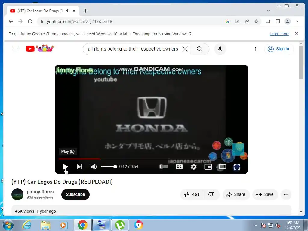Open the YouTube hamburger guide menu

pyautogui.click(x=15, y=49)
